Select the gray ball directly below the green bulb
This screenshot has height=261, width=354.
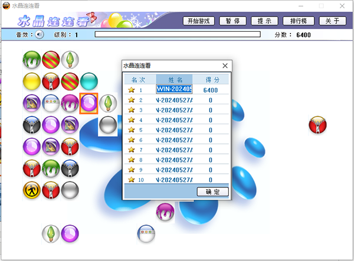(108, 125)
